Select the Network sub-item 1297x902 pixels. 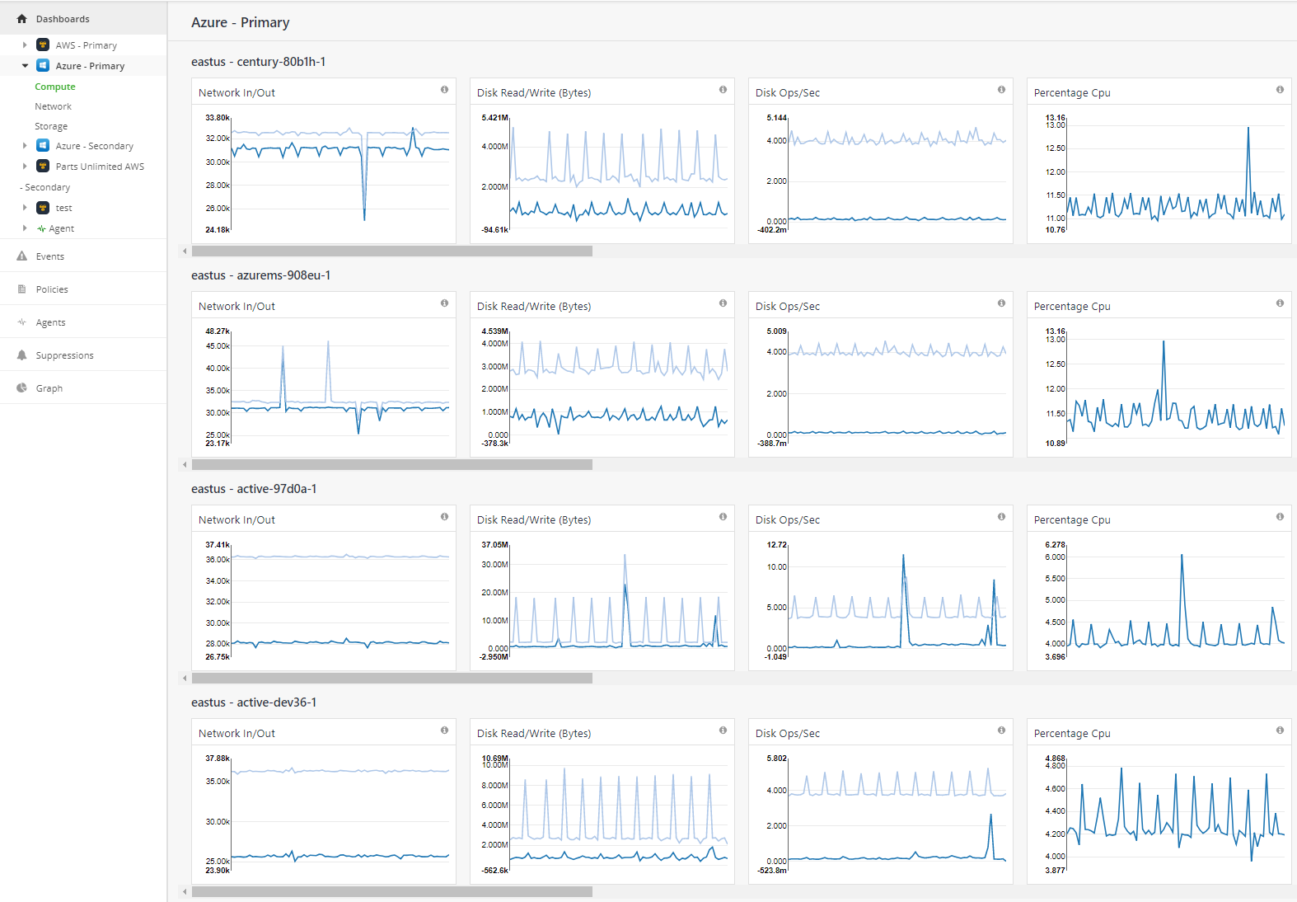click(53, 106)
